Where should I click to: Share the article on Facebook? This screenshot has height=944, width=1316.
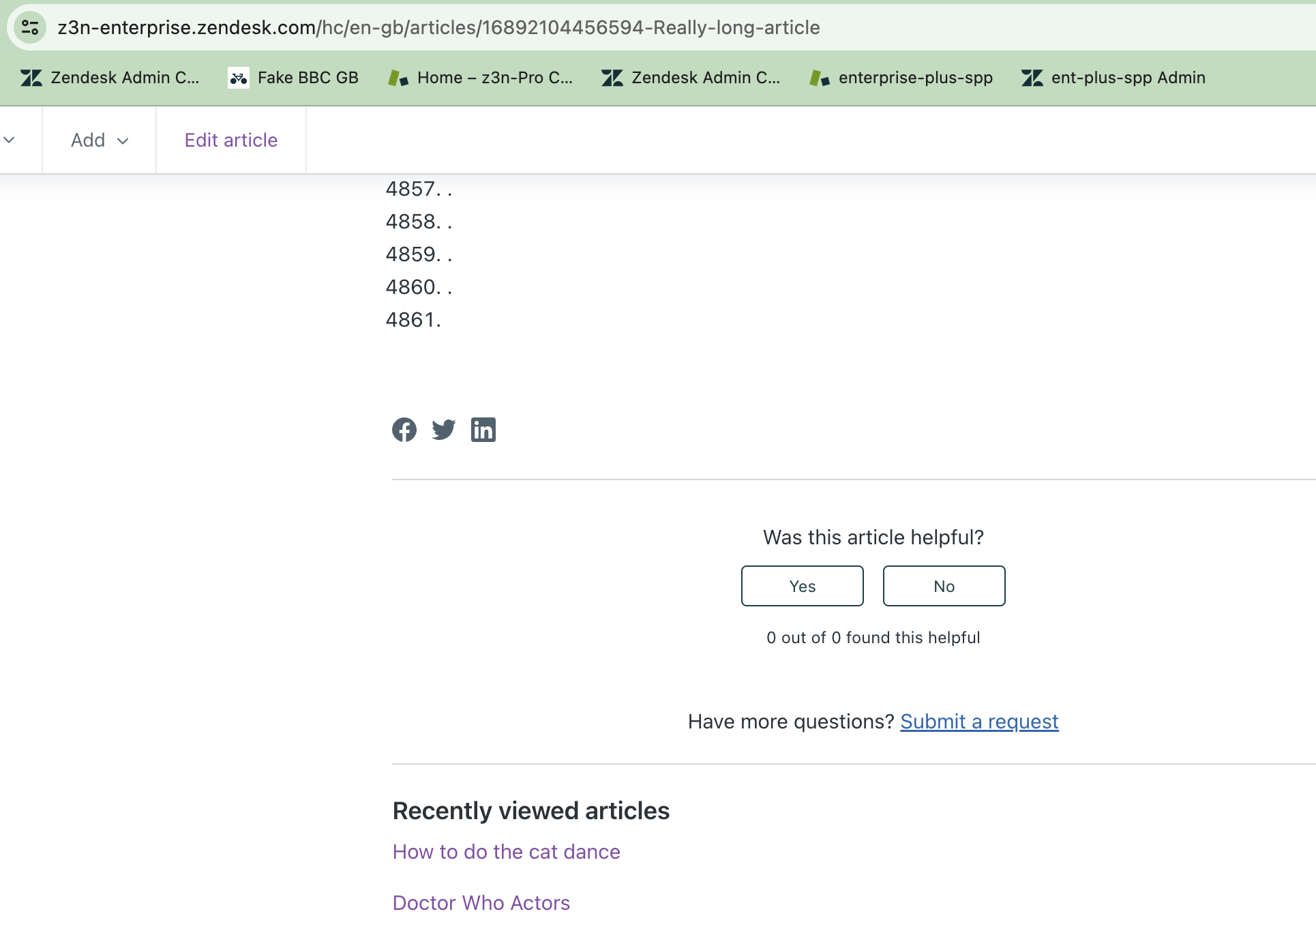(404, 430)
